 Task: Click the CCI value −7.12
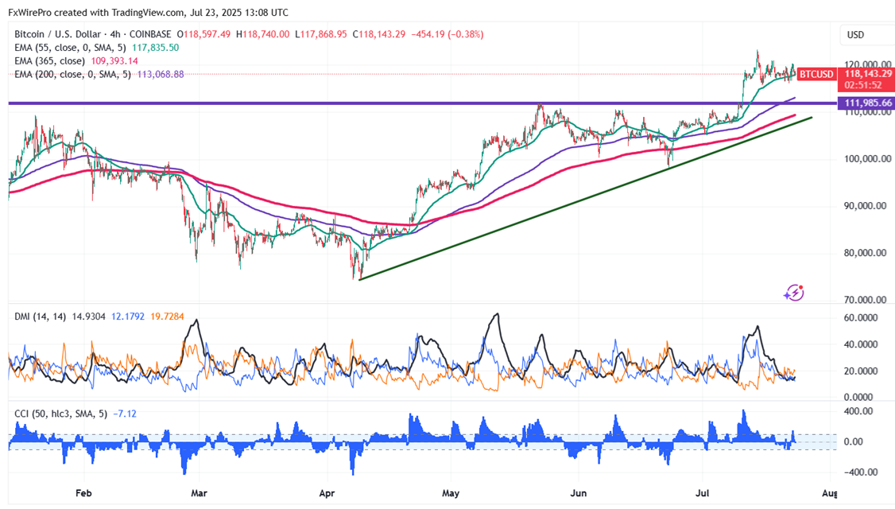coord(125,414)
